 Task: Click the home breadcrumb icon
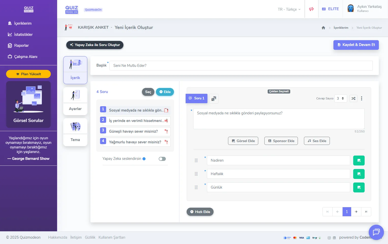(323, 28)
